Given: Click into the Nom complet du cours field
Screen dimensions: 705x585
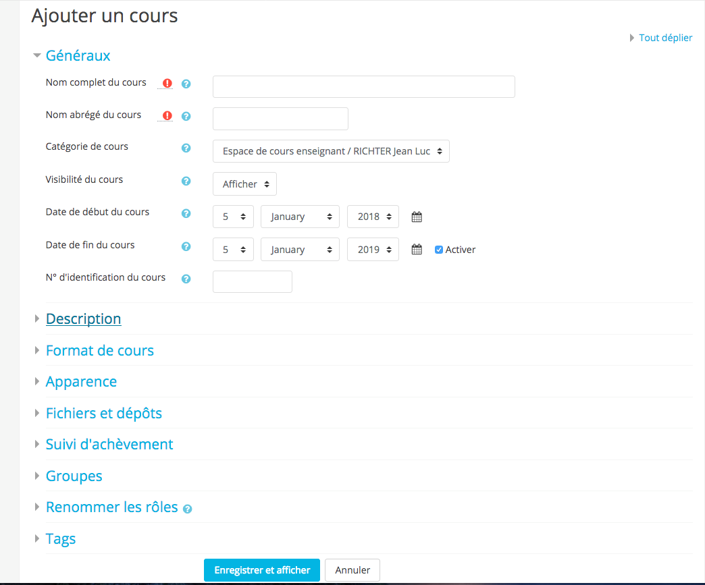Looking at the screenshot, I should [363, 87].
